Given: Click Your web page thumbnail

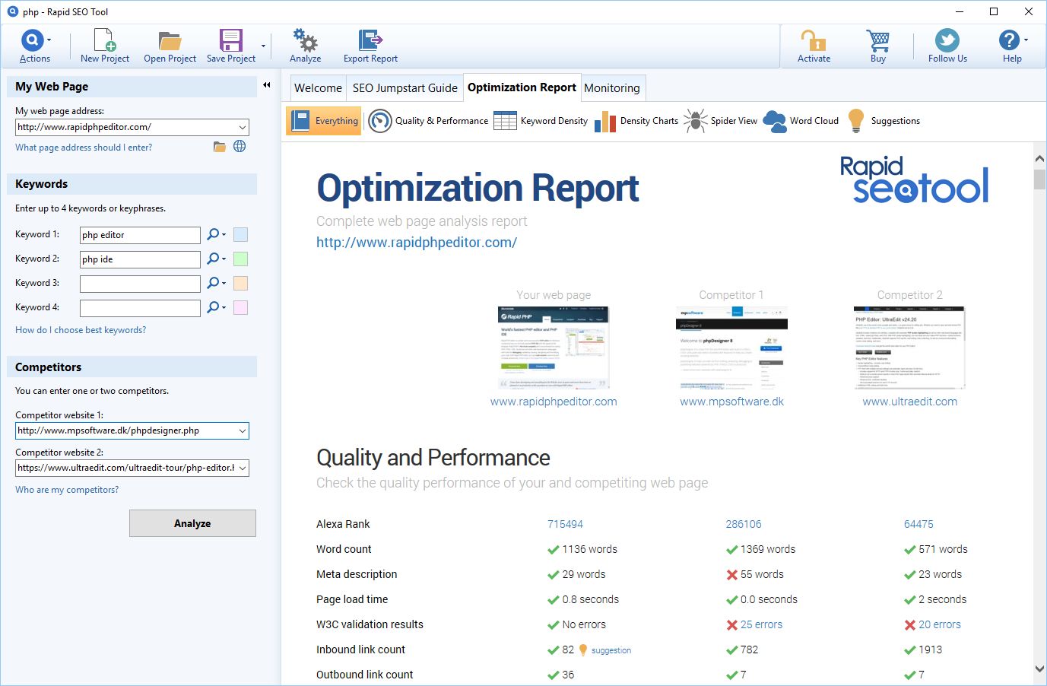Looking at the screenshot, I should (554, 348).
